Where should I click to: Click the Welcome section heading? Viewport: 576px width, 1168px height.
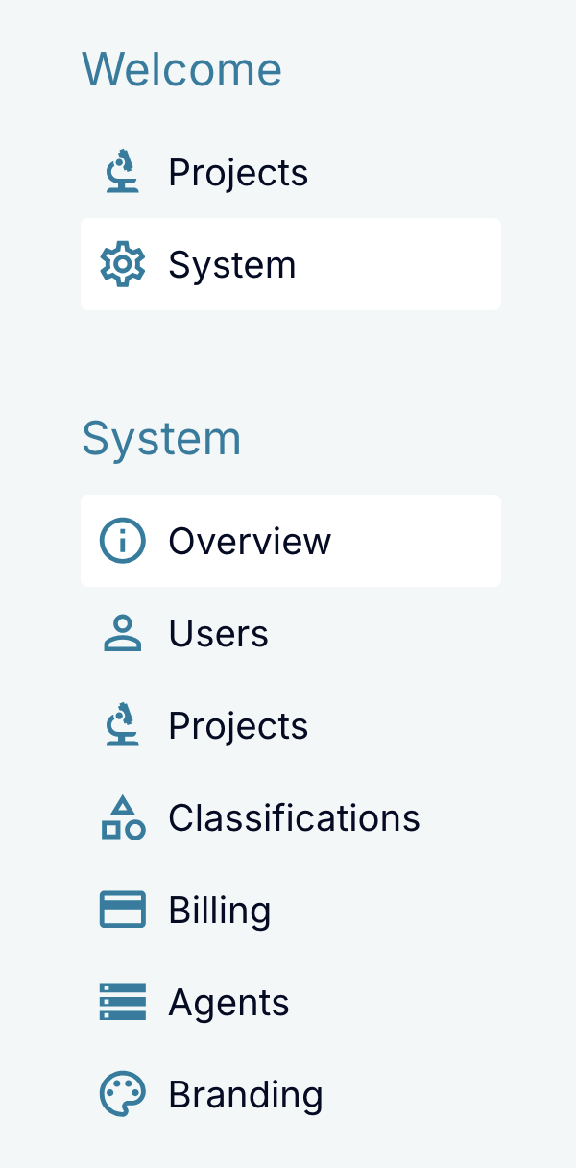tap(181, 69)
